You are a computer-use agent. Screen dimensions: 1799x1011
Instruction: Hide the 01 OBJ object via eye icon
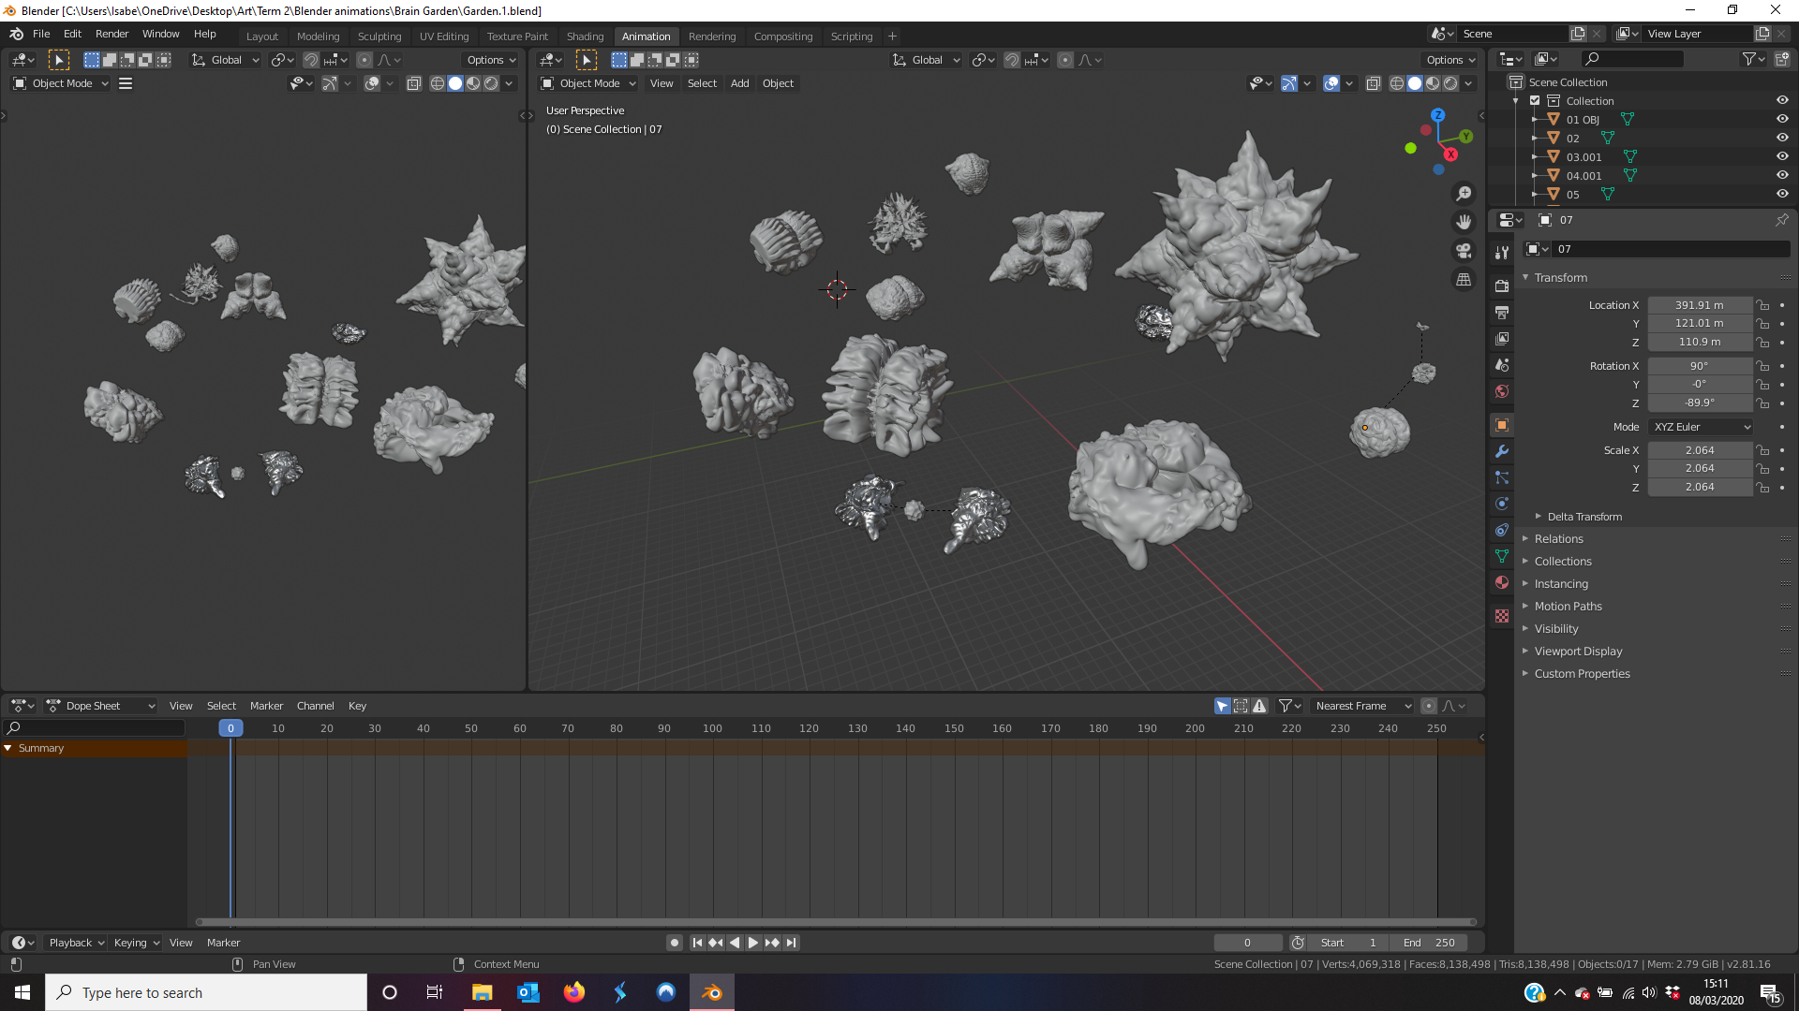[1781, 120]
